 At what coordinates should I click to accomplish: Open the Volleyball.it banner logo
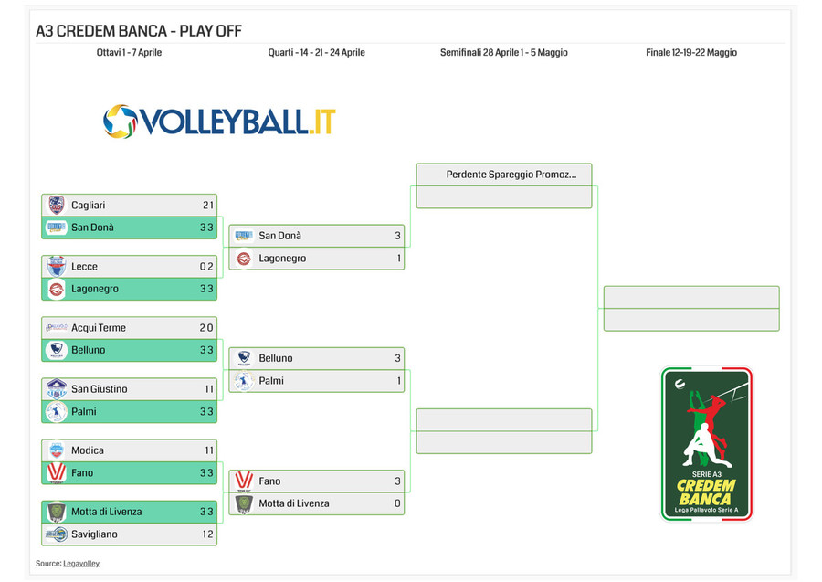[219, 122]
